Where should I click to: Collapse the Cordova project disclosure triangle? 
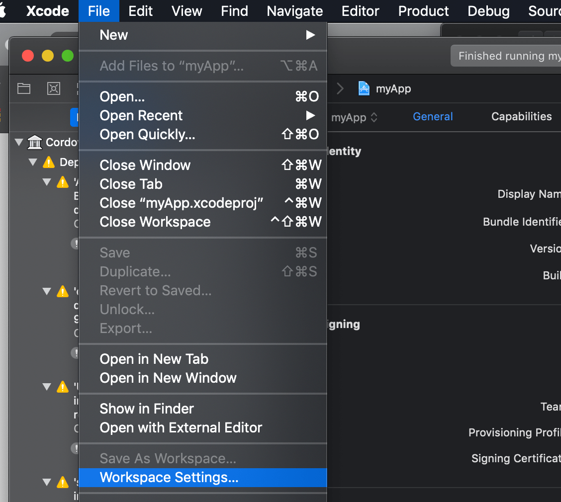pyautogui.click(x=18, y=142)
